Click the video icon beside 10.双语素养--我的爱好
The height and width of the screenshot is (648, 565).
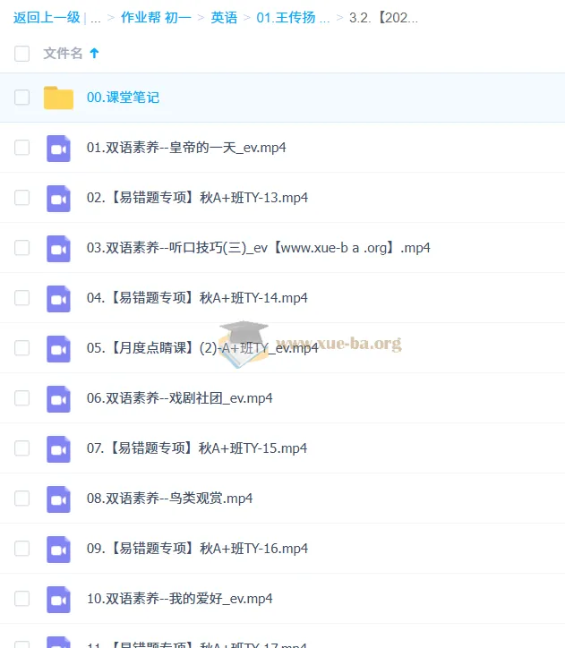coord(58,600)
